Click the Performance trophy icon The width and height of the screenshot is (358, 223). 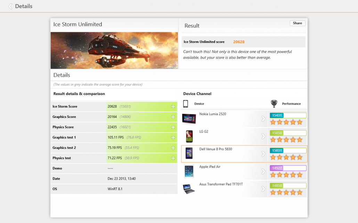click(274, 104)
